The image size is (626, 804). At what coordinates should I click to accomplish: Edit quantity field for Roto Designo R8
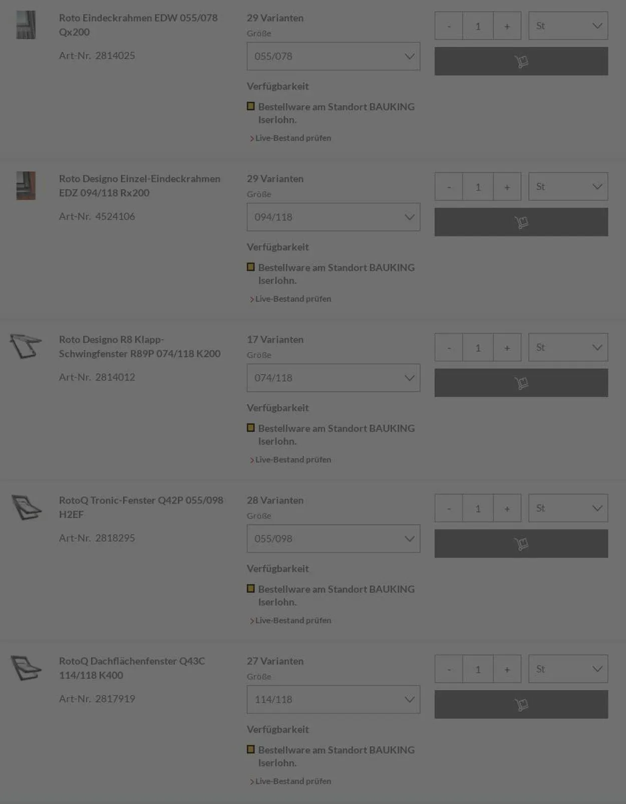click(x=478, y=348)
